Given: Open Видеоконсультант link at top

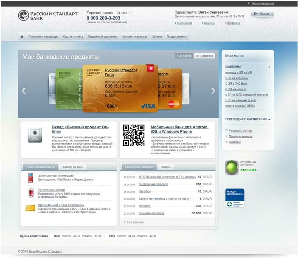Looking at the screenshot, I should 263,3.
